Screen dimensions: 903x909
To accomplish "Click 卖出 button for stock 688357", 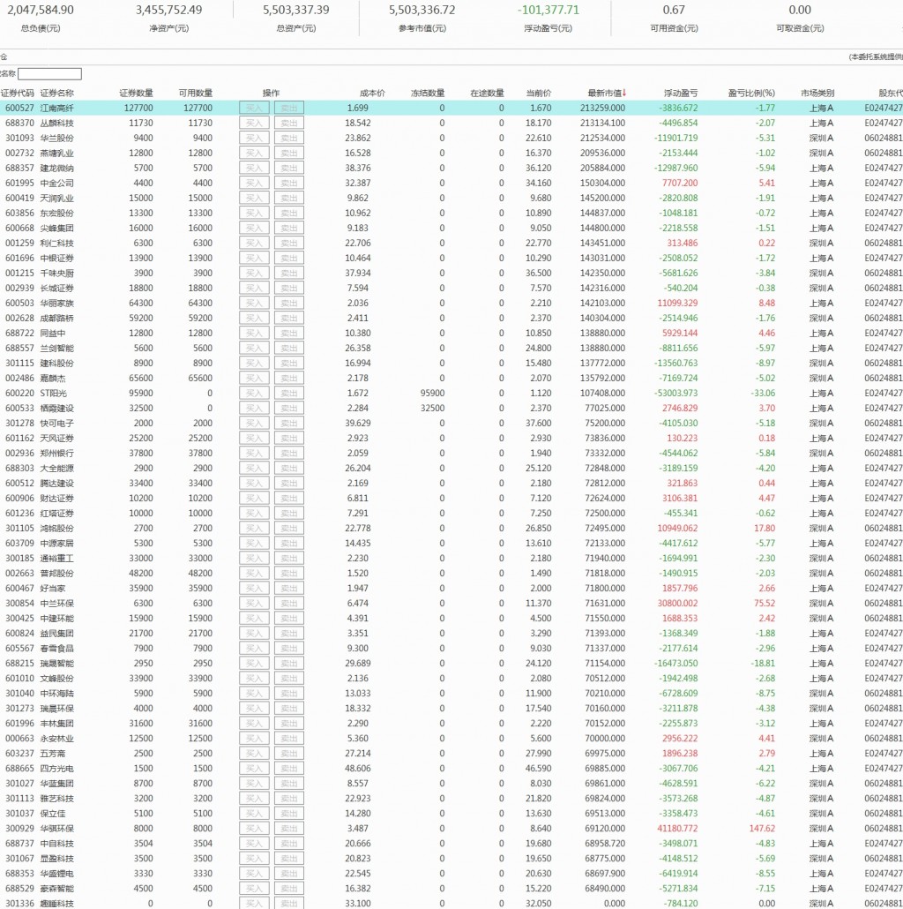I will (x=289, y=168).
